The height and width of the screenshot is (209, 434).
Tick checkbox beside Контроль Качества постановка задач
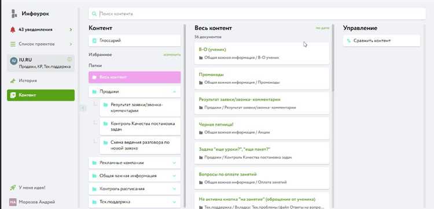(95, 122)
